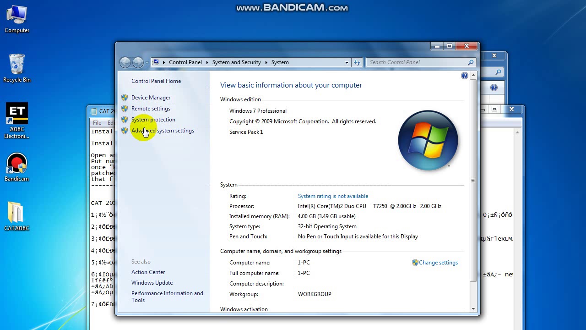Screen dimensions: 586x330
Task: Click scroll down arrow of System window
Action: [x=473, y=309]
